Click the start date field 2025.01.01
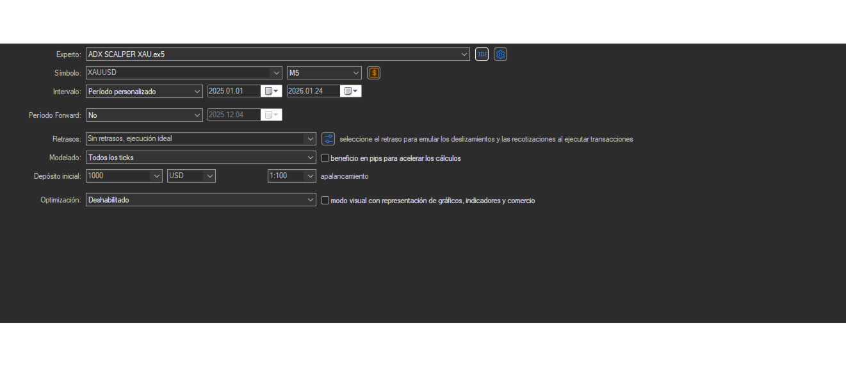The width and height of the screenshot is (846, 371). 234,91
